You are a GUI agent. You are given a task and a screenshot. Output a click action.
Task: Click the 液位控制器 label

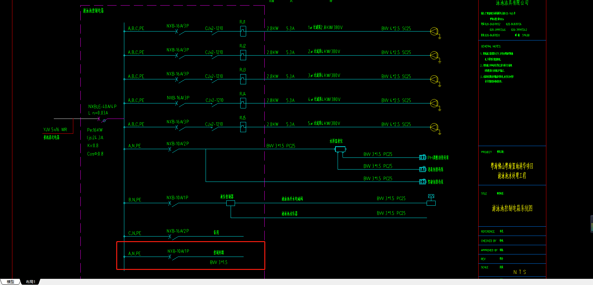227,197
